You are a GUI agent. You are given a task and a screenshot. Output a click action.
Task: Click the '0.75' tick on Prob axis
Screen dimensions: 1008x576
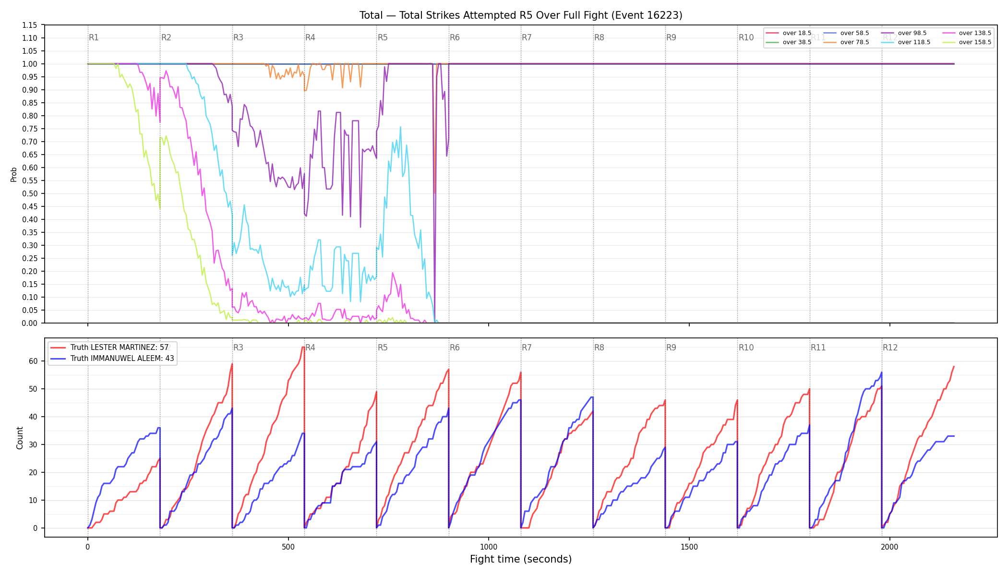click(30, 129)
